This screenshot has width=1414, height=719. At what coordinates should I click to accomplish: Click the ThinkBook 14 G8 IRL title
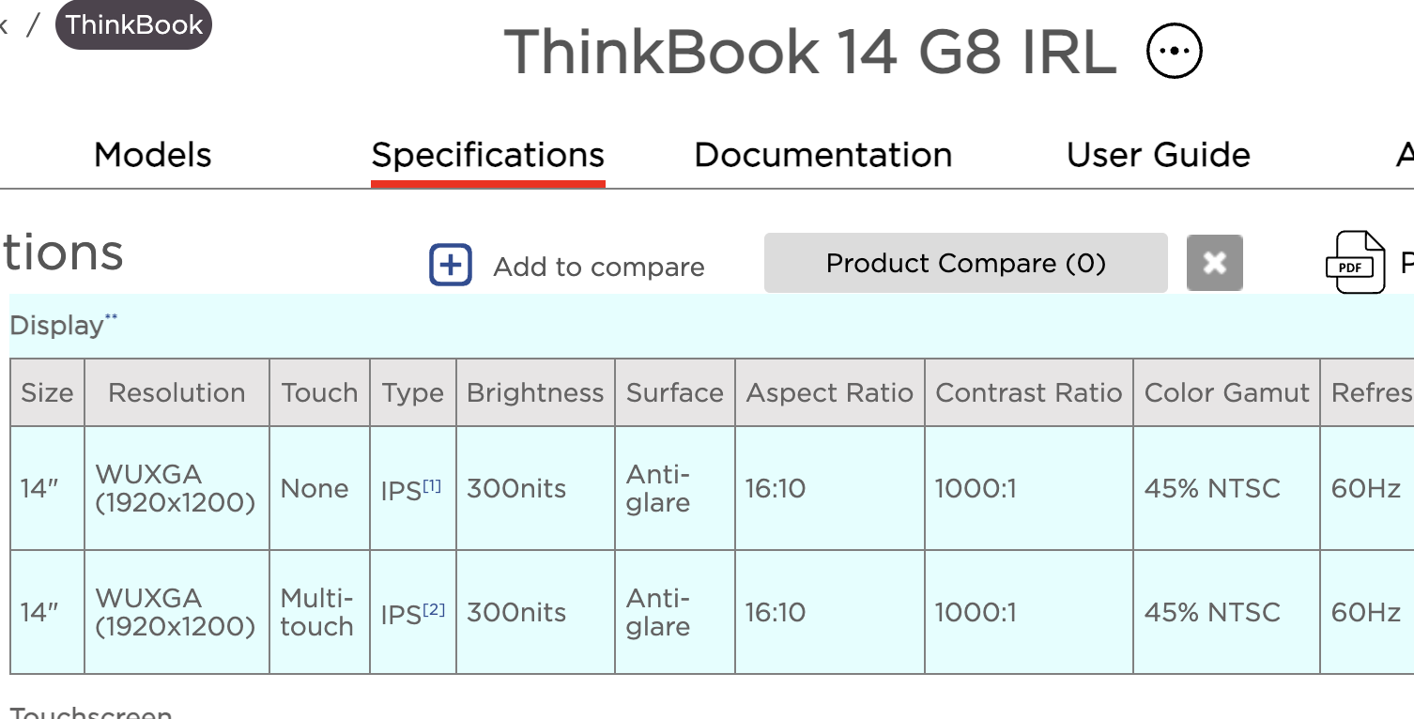coord(810,52)
